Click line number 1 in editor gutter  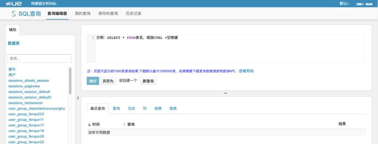pyautogui.click(x=93, y=38)
